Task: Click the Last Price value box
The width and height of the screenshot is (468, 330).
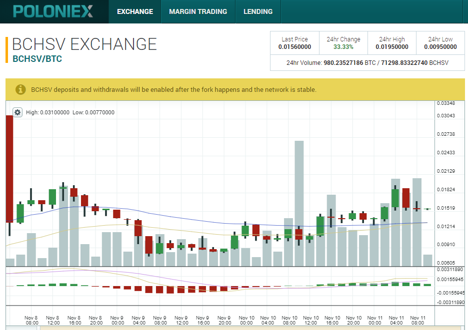Action: point(294,43)
